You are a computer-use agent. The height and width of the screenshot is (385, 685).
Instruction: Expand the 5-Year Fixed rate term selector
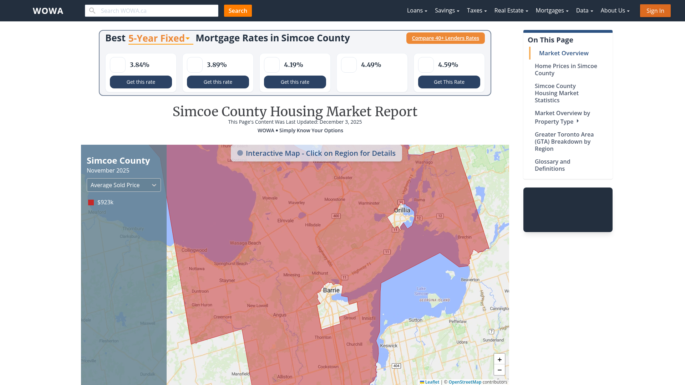[160, 38]
